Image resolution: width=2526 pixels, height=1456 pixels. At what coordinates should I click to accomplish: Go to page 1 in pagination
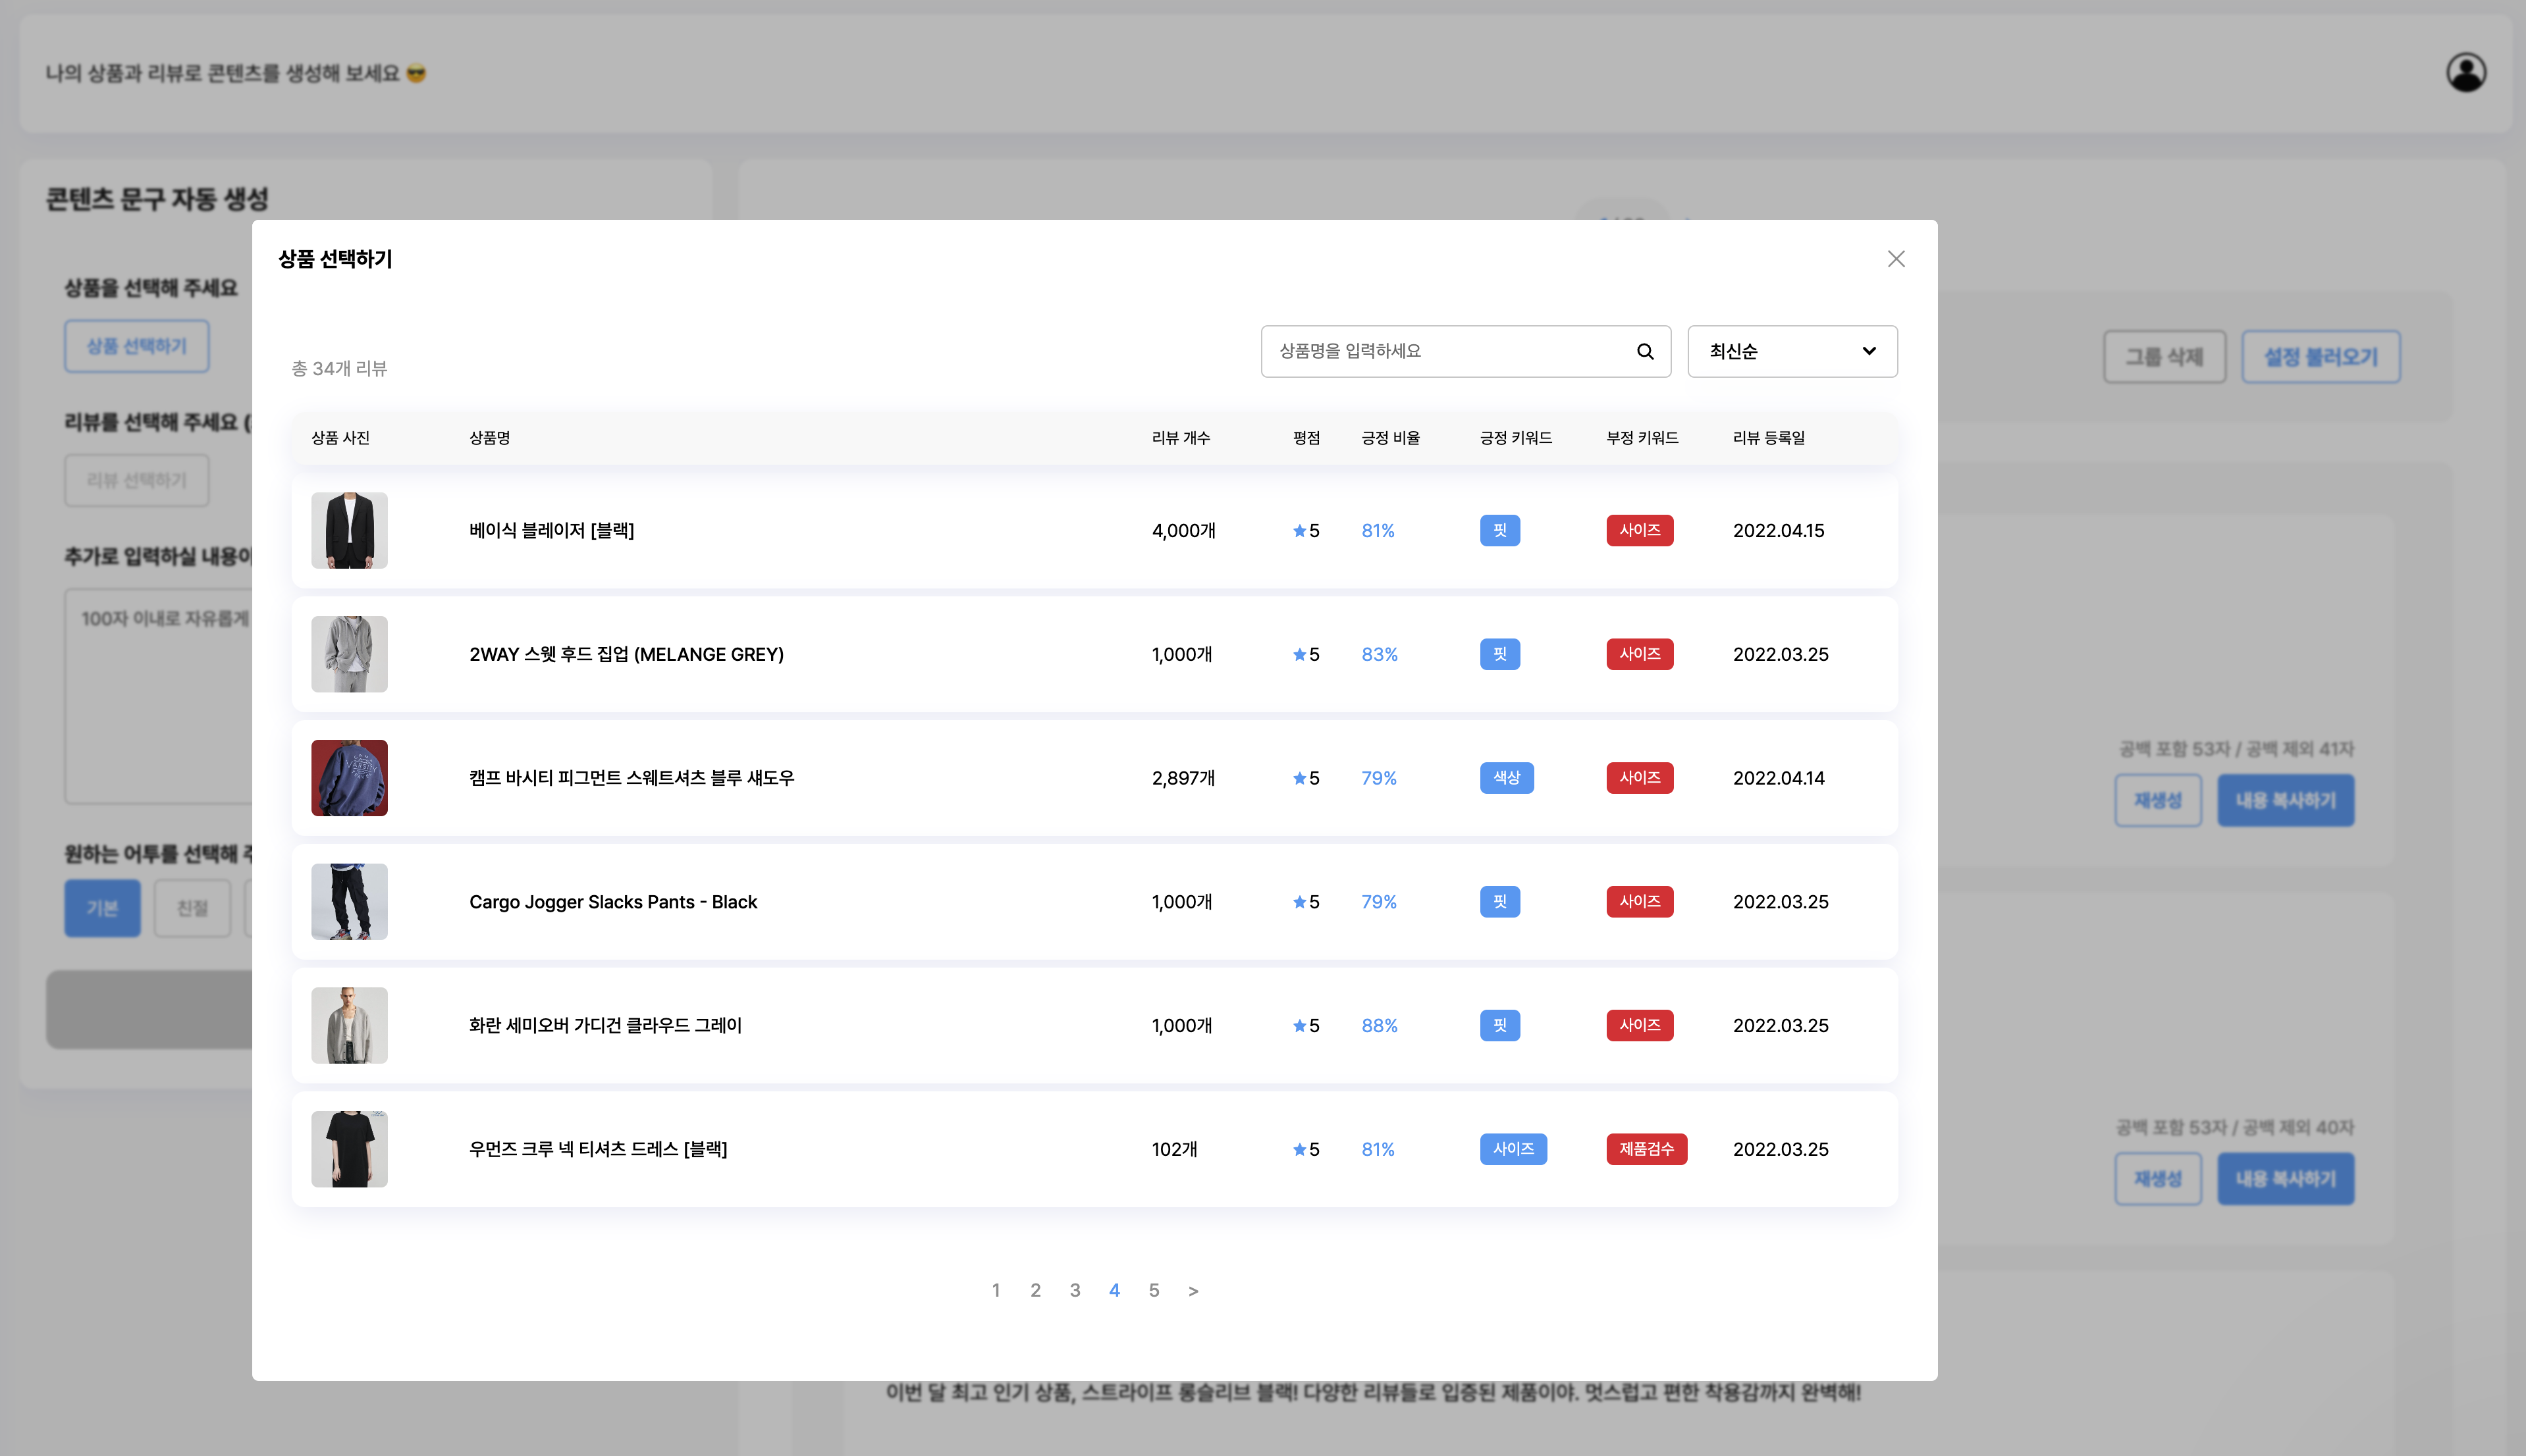[x=996, y=1290]
